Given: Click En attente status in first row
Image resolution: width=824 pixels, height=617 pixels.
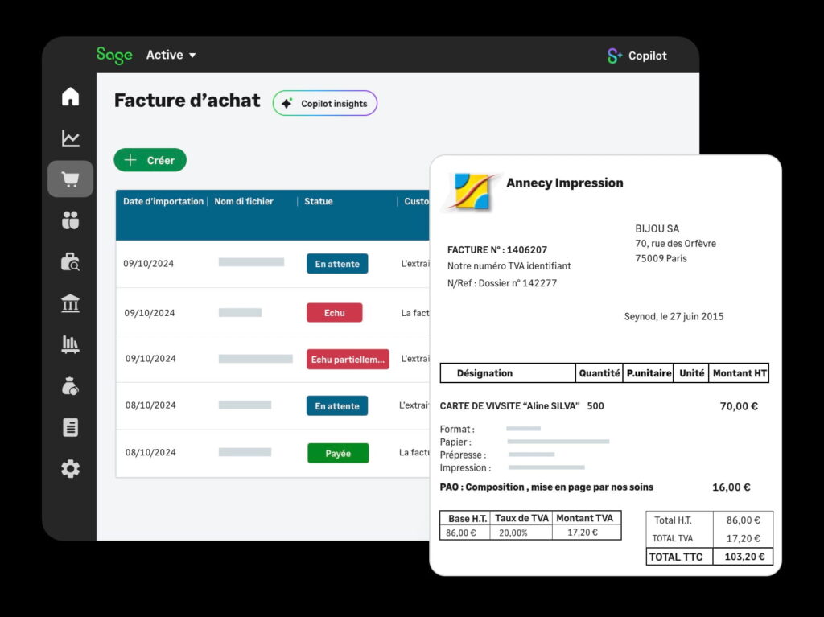Looking at the screenshot, I should [337, 264].
